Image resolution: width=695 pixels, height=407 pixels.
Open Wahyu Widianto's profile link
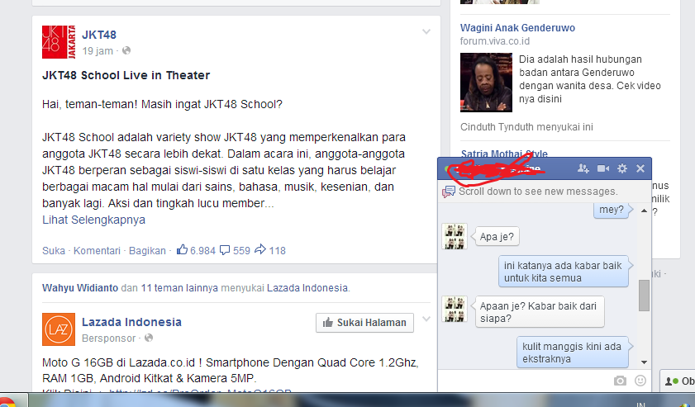coord(80,288)
